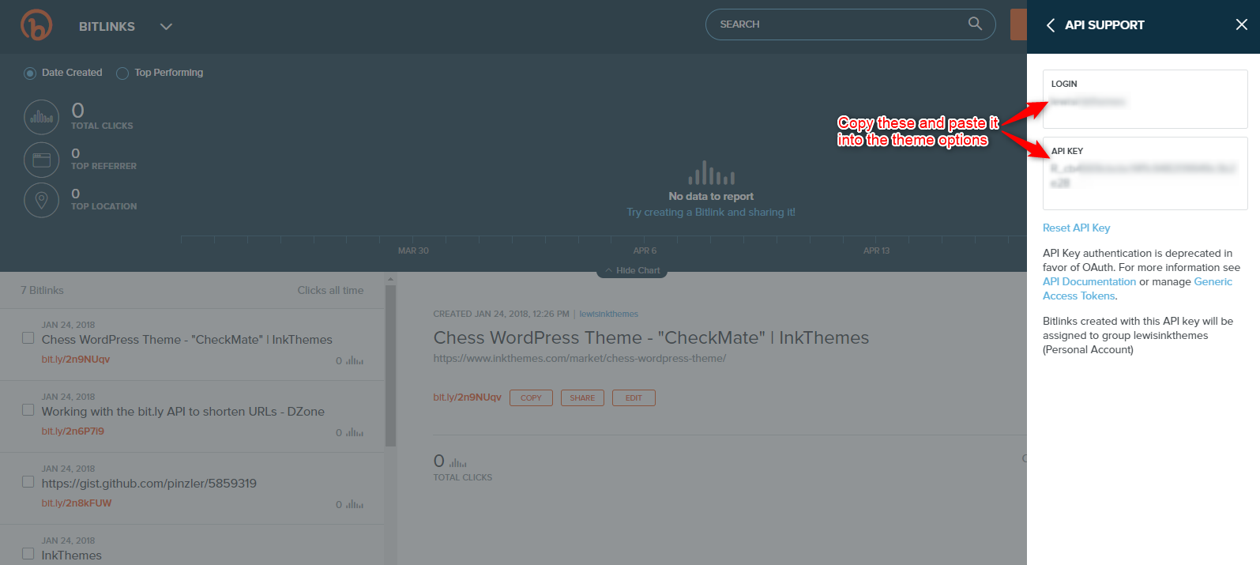The height and width of the screenshot is (565, 1260).
Task: Click the COPY button
Action: (x=531, y=397)
